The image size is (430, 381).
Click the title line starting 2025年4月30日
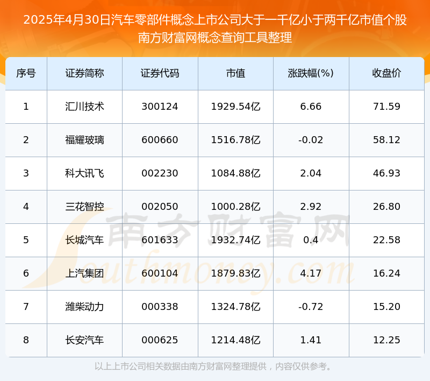[x=215, y=20]
